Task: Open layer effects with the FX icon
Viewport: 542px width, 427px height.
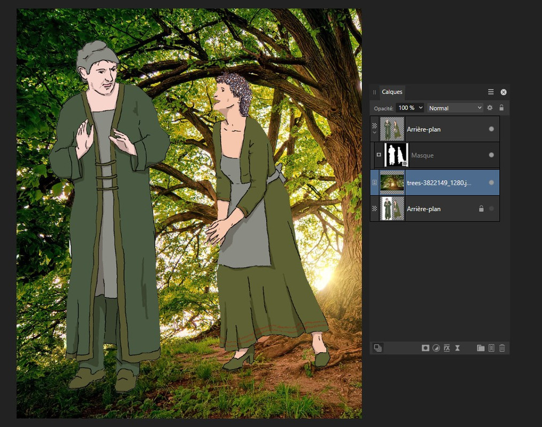Action: 447,348
